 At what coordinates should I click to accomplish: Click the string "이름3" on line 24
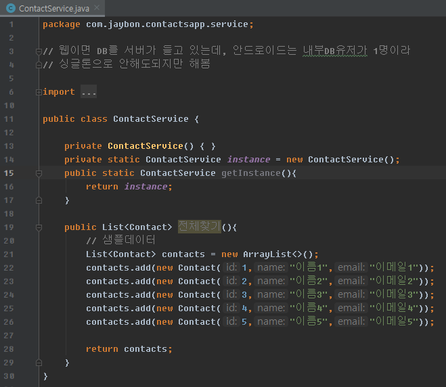click(x=309, y=294)
